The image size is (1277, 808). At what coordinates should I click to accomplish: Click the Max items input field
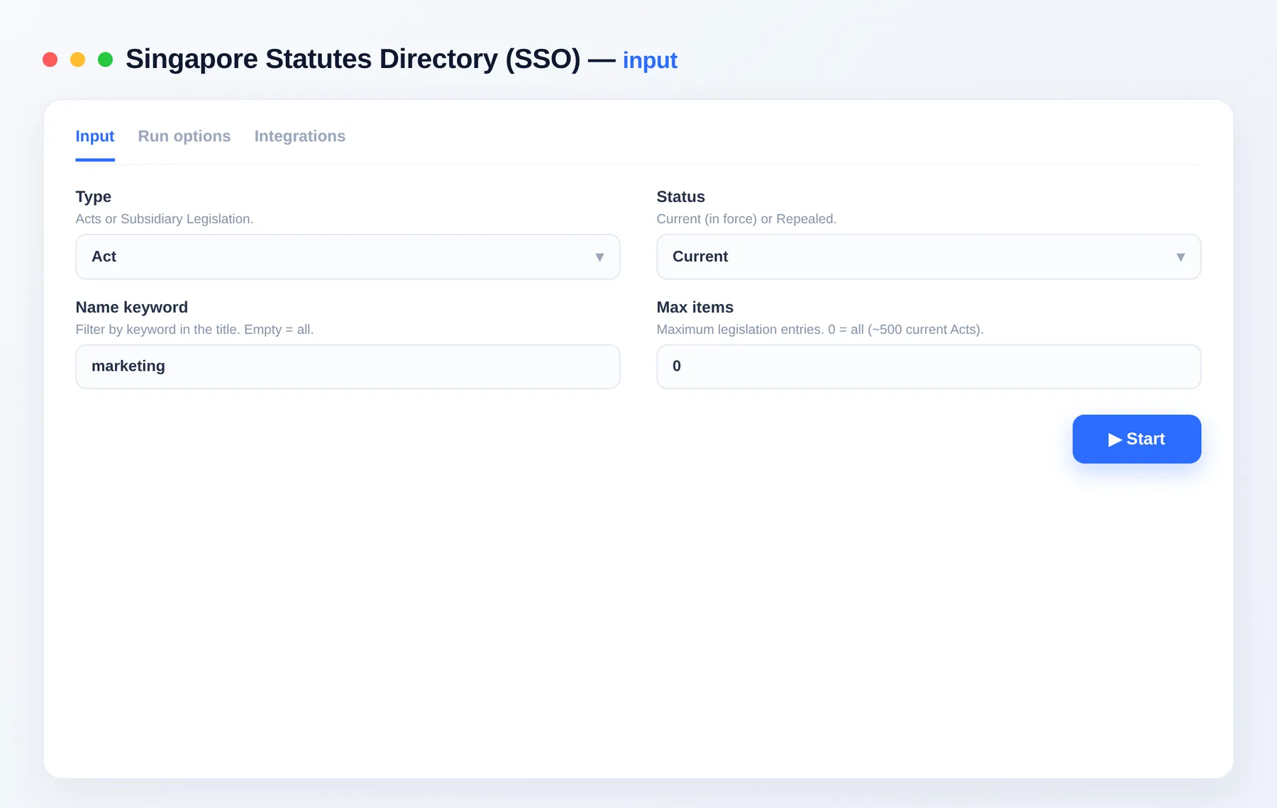click(x=929, y=366)
